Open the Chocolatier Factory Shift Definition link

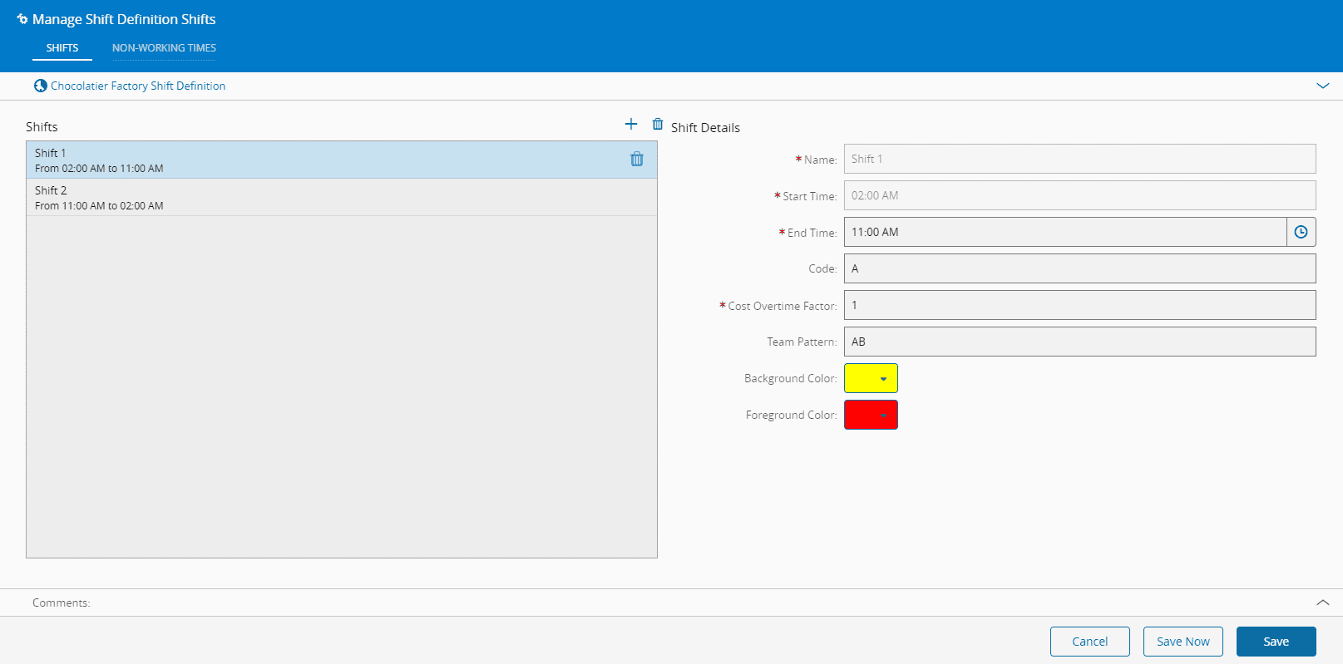138,86
